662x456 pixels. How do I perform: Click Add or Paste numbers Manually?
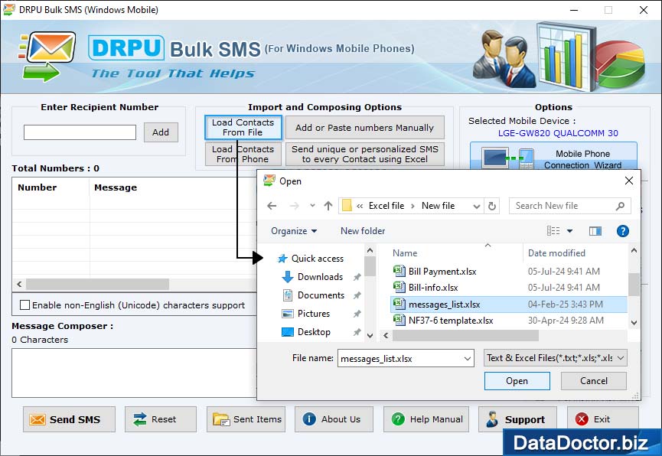pyautogui.click(x=365, y=128)
